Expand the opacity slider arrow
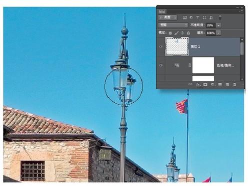 click(x=218, y=25)
